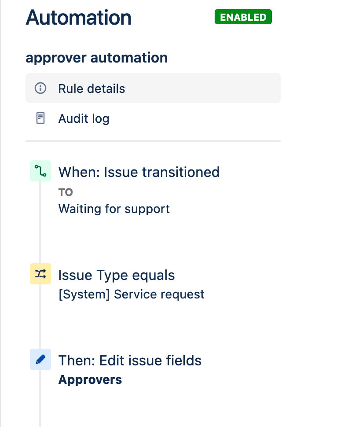Click the Audit log document icon
Image resolution: width=344 pixels, height=427 pixels.
click(x=40, y=118)
